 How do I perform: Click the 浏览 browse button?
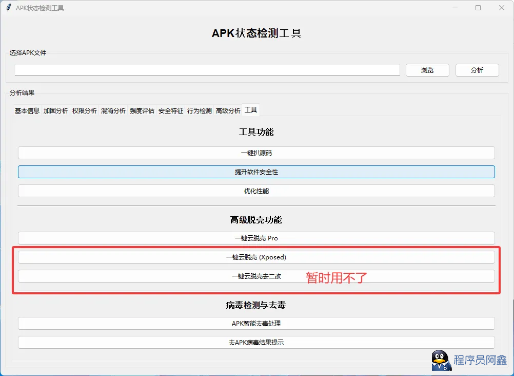(x=427, y=70)
